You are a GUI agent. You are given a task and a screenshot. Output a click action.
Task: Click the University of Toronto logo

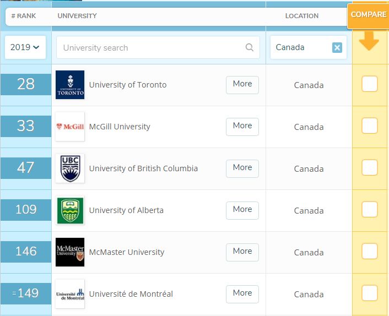coord(70,85)
